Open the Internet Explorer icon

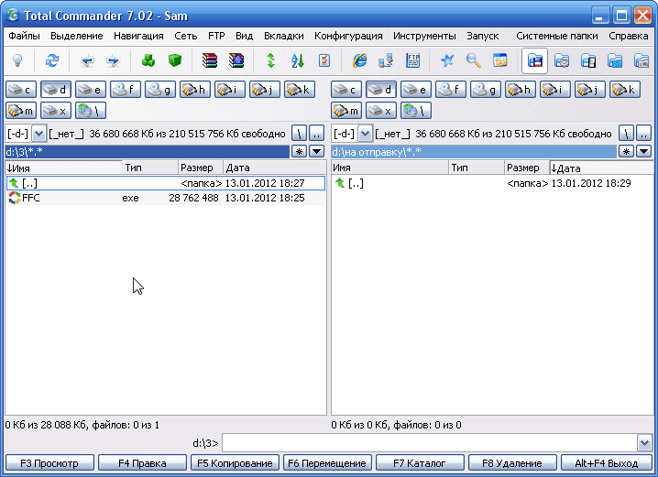359,60
